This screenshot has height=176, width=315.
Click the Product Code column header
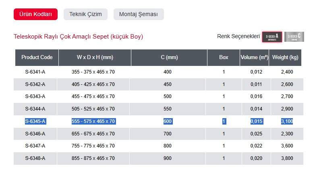37,57
